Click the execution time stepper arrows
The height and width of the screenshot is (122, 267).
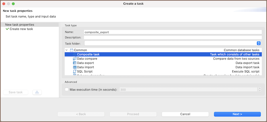(x=260, y=90)
